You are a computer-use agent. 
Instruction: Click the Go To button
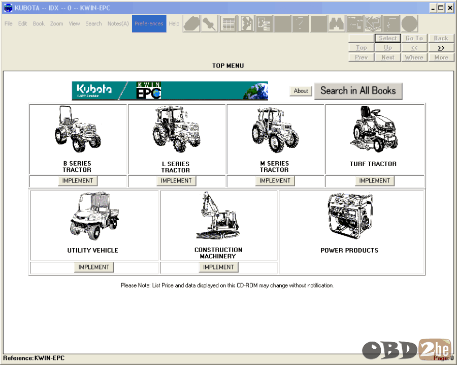(414, 38)
